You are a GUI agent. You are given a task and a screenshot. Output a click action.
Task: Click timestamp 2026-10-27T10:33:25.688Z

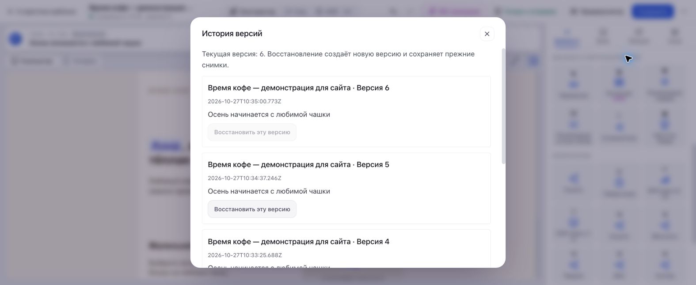[244, 255]
